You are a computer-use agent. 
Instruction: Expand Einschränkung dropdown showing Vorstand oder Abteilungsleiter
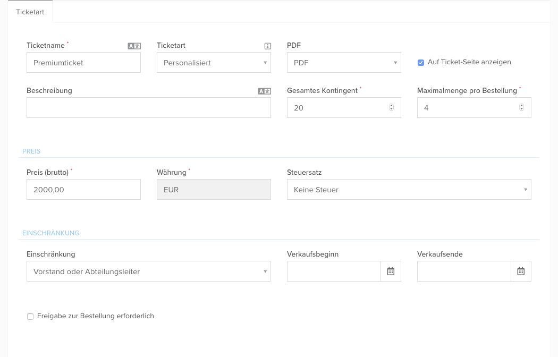pyautogui.click(x=148, y=271)
